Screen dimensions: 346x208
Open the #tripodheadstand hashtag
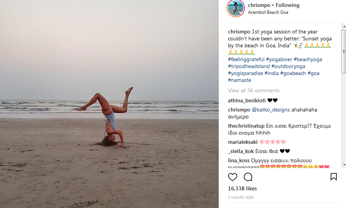[x=249, y=67]
